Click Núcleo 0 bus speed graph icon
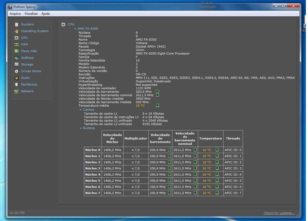The height and width of the screenshot is (221, 308). pyautogui.click(x=170, y=150)
